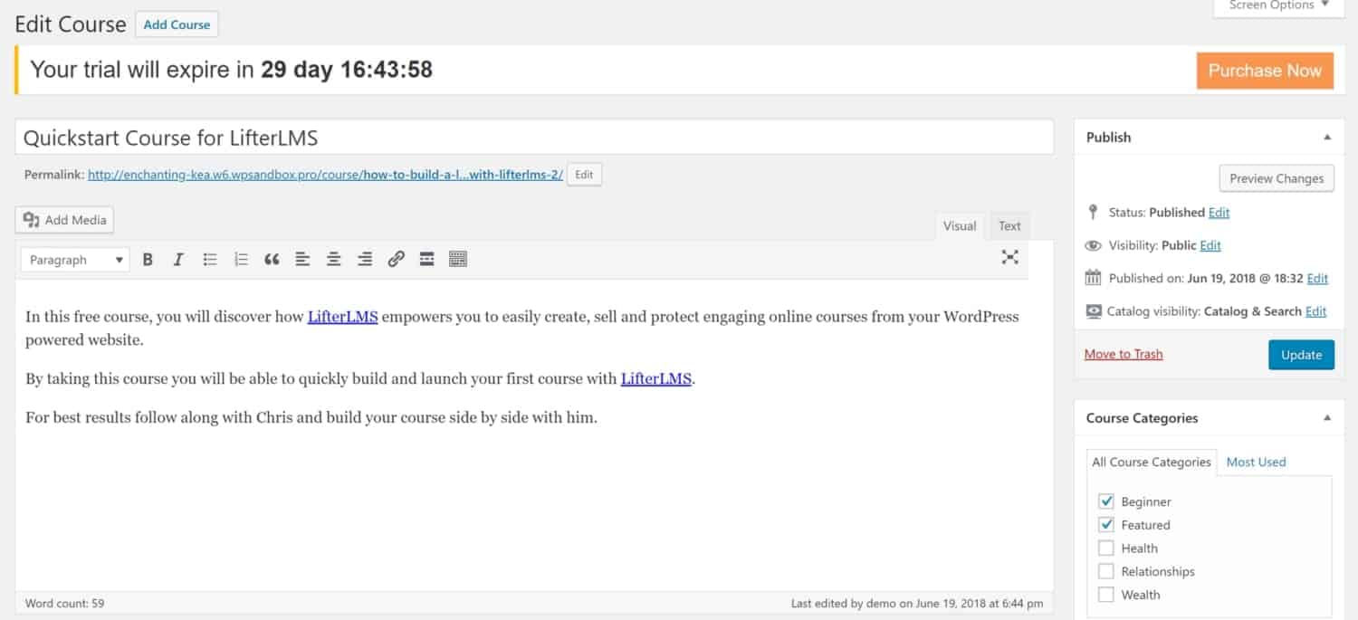This screenshot has height=620, width=1358.
Task: Check the Relationships category
Action: (1106, 572)
